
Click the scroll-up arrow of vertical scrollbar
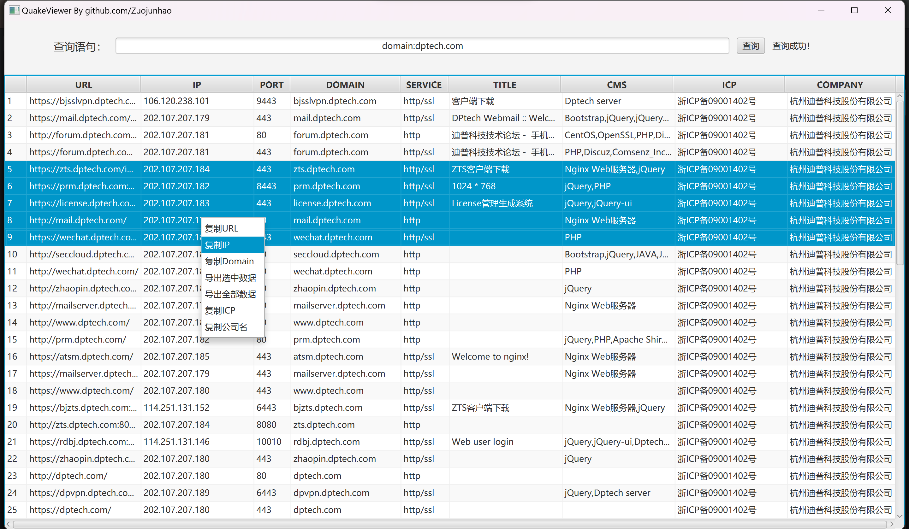900,96
